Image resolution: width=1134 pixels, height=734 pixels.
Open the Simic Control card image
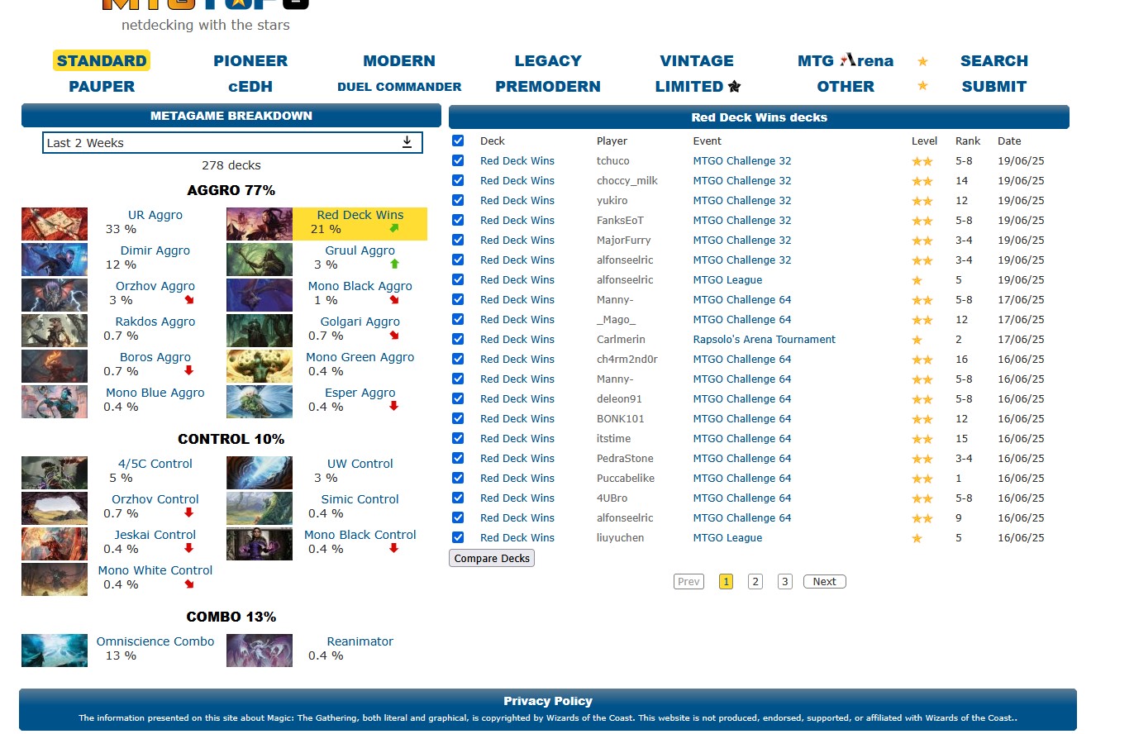pos(260,508)
